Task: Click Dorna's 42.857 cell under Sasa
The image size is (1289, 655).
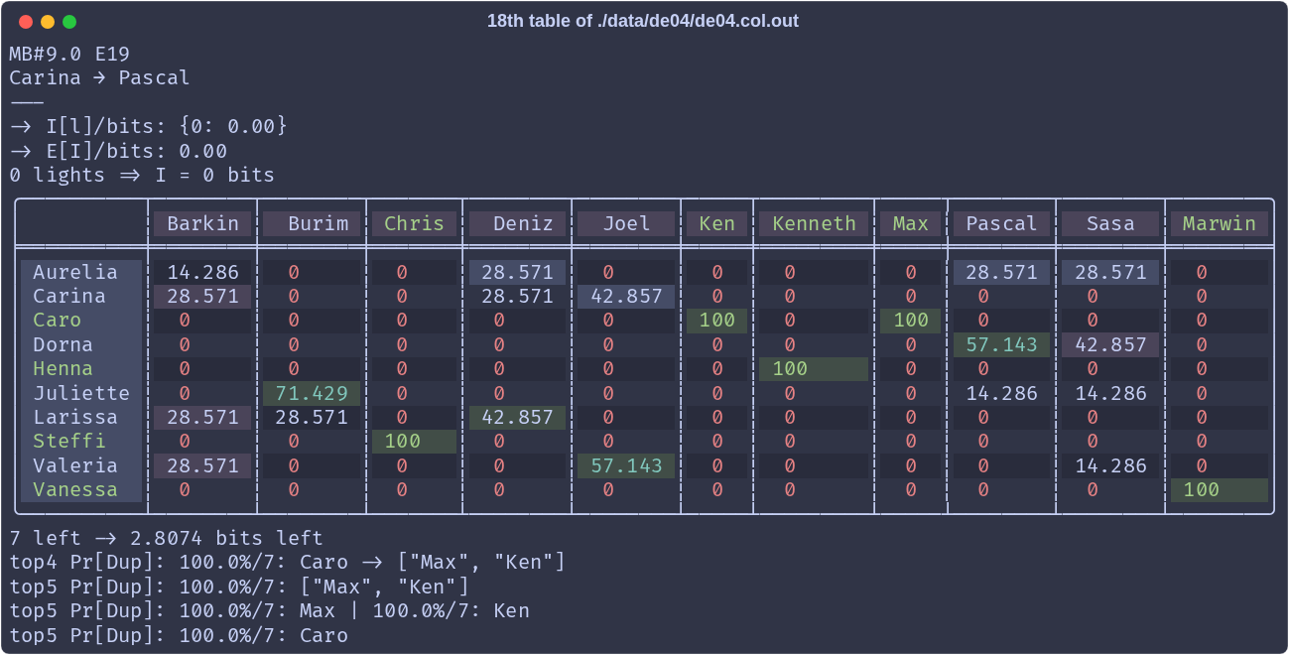Action: point(1110,344)
